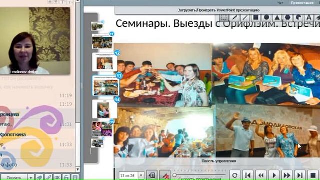Viewport: 320px width, 180px height.
Task: Fast forward with double-right arrows button
Action: pyautogui.click(x=287, y=175)
